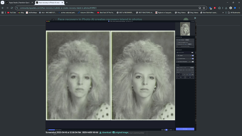Toggle the Enhance Resolution switch
Screen dimensions: 242x136
tap(192, 62)
